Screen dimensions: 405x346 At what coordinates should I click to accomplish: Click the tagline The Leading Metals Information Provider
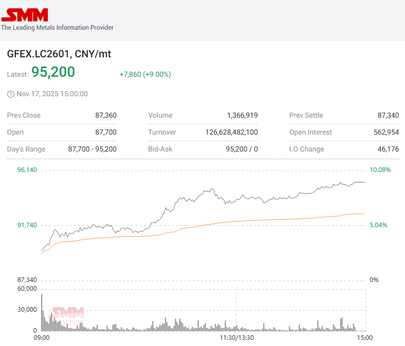pyautogui.click(x=57, y=28)
